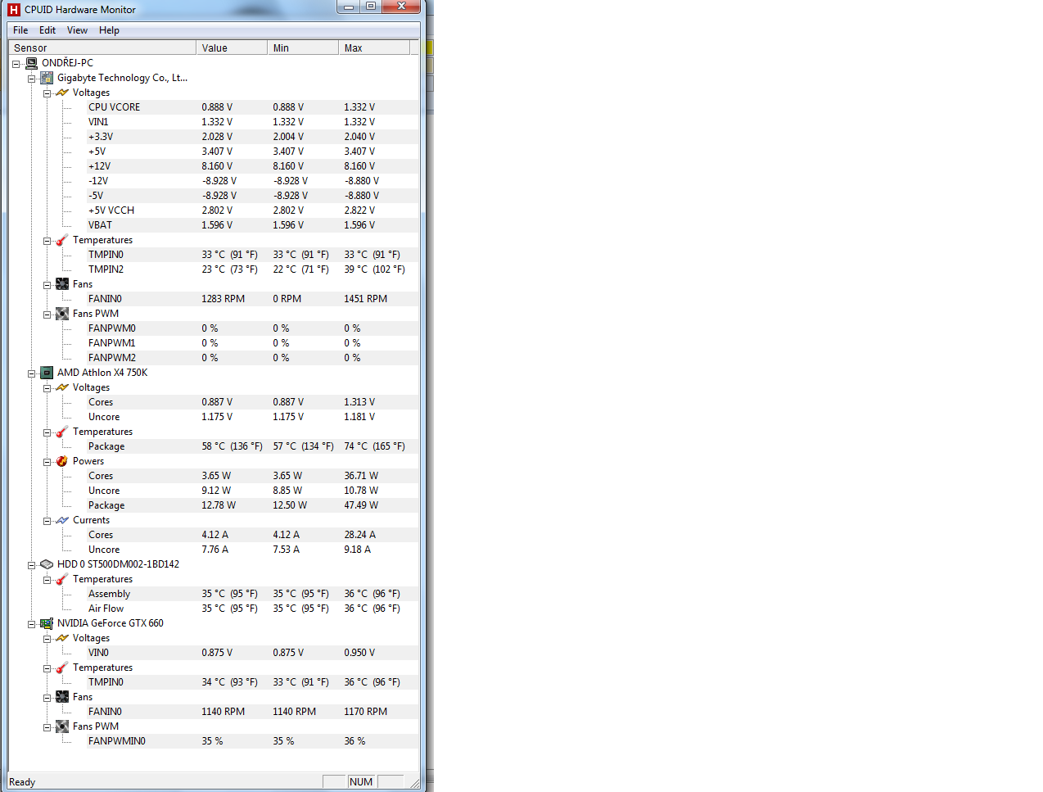The width and height of the screenshot is (1043, 792).
Task: Select the +3.3V row
Action: pyautogui.click(x=252, y=137)
